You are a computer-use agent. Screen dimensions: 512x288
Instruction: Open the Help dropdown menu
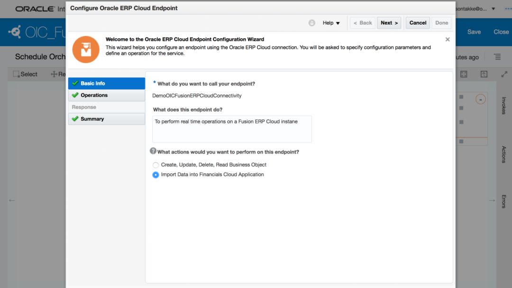click(x=331, y=23)
